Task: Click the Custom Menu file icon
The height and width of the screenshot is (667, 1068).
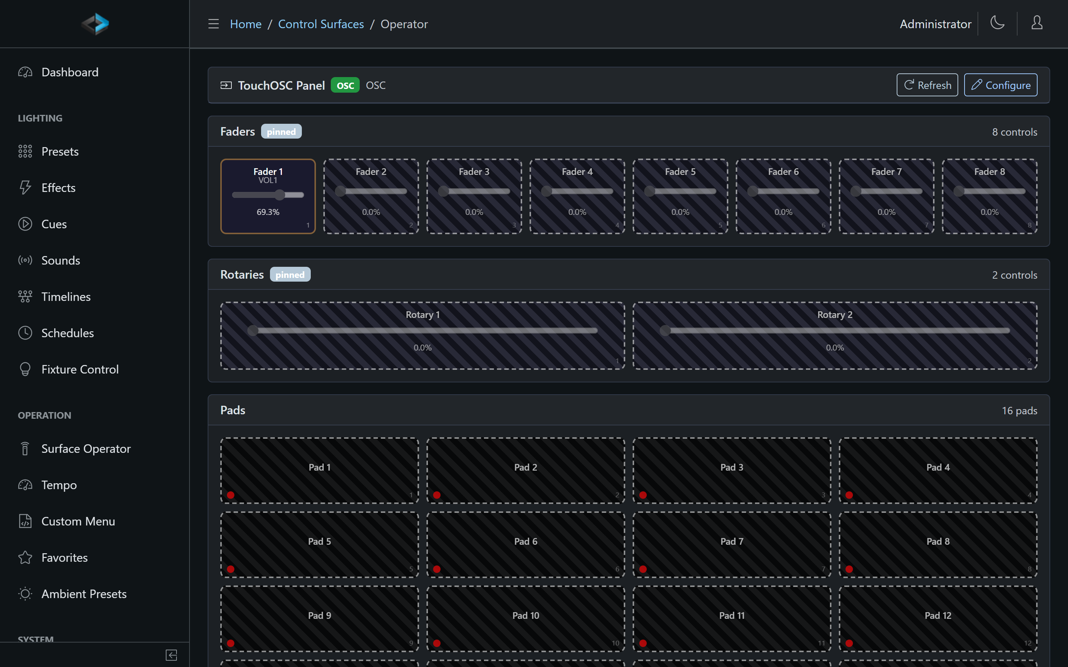Action: tap(25, 521)
